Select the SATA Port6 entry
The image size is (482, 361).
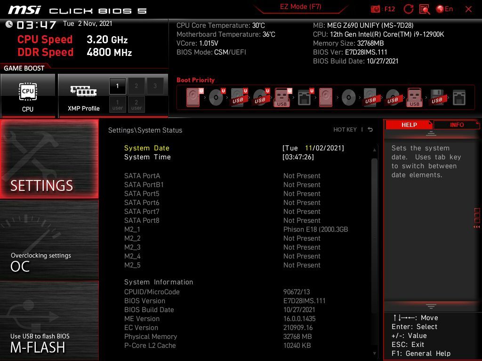point(142,202)
